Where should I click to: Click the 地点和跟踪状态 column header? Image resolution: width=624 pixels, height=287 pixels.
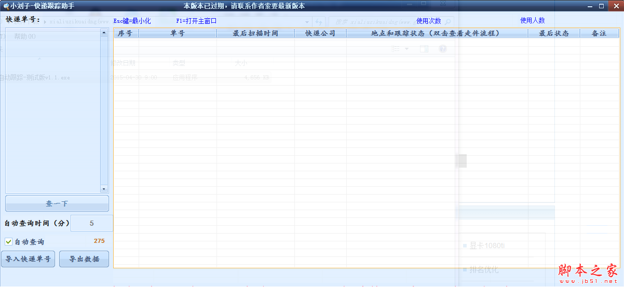pos(437,33)
